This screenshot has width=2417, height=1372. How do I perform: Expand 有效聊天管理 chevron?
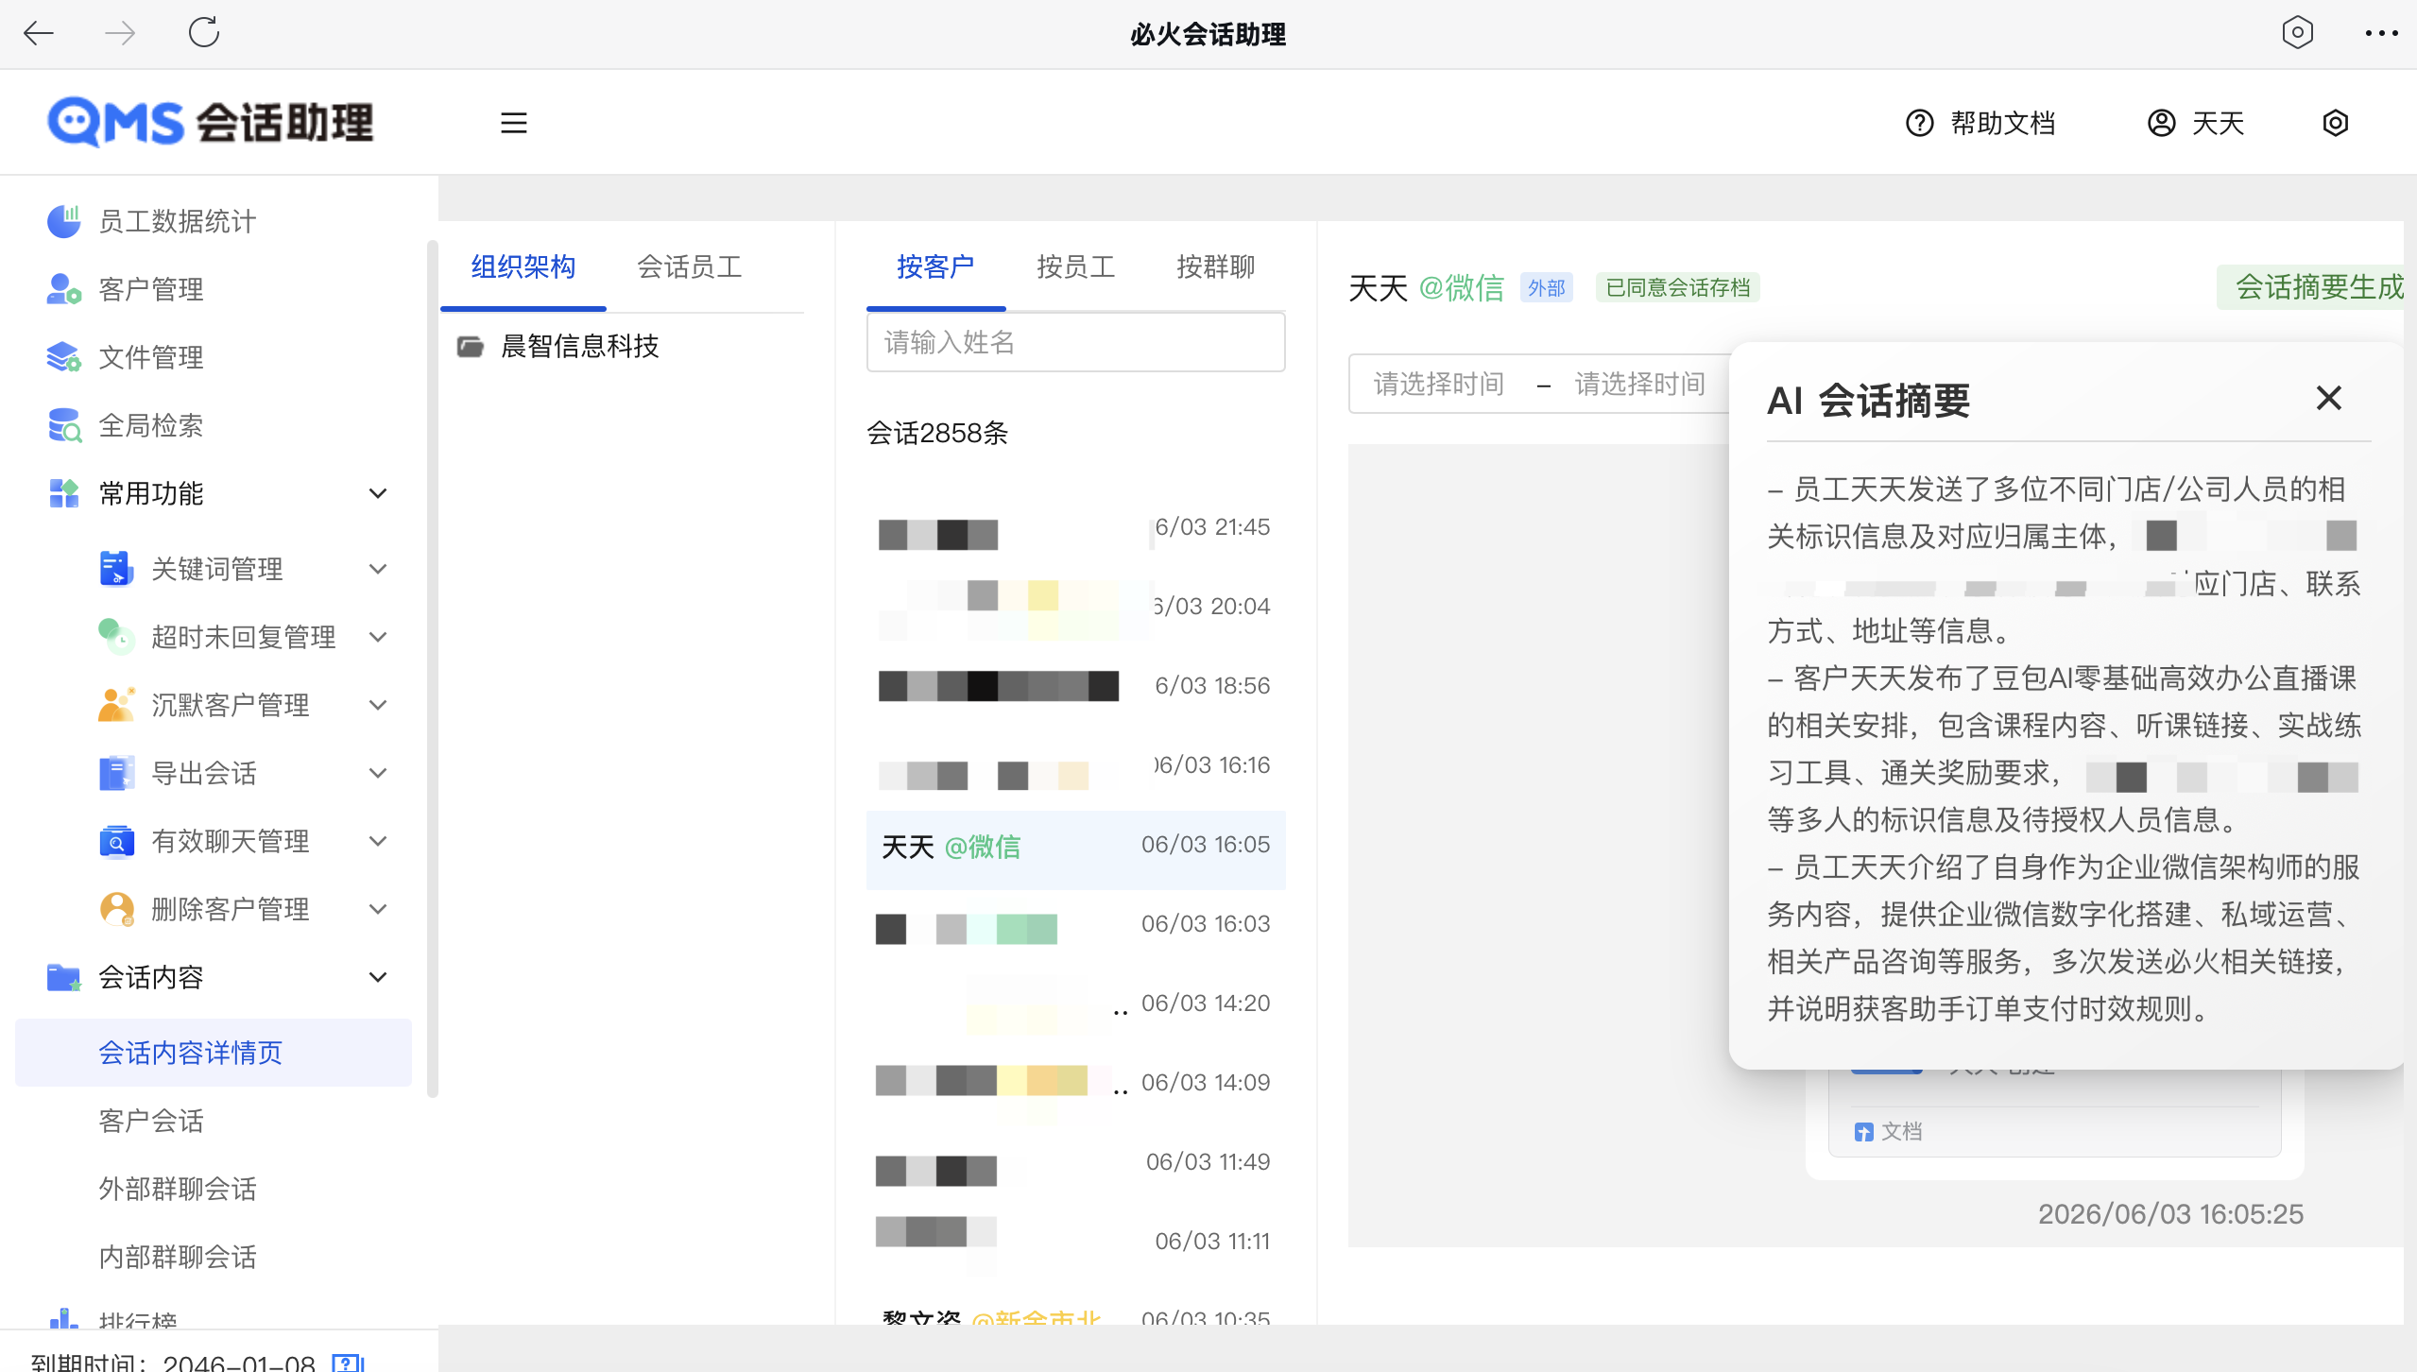378,841
